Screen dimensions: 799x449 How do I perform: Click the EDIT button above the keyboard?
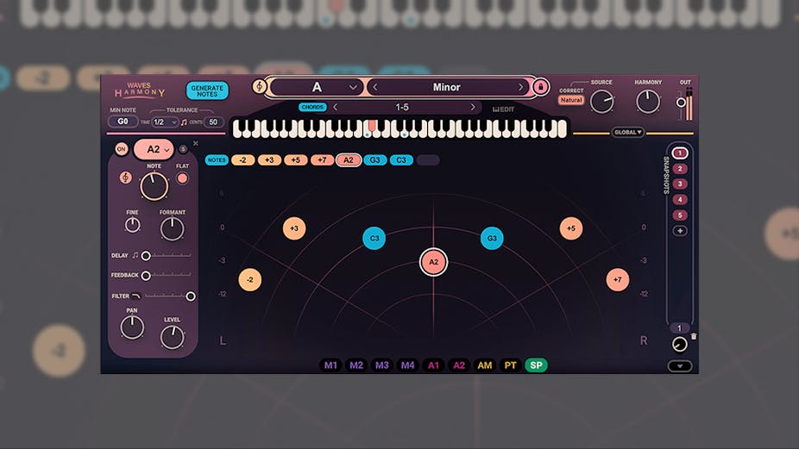point(503,109)
